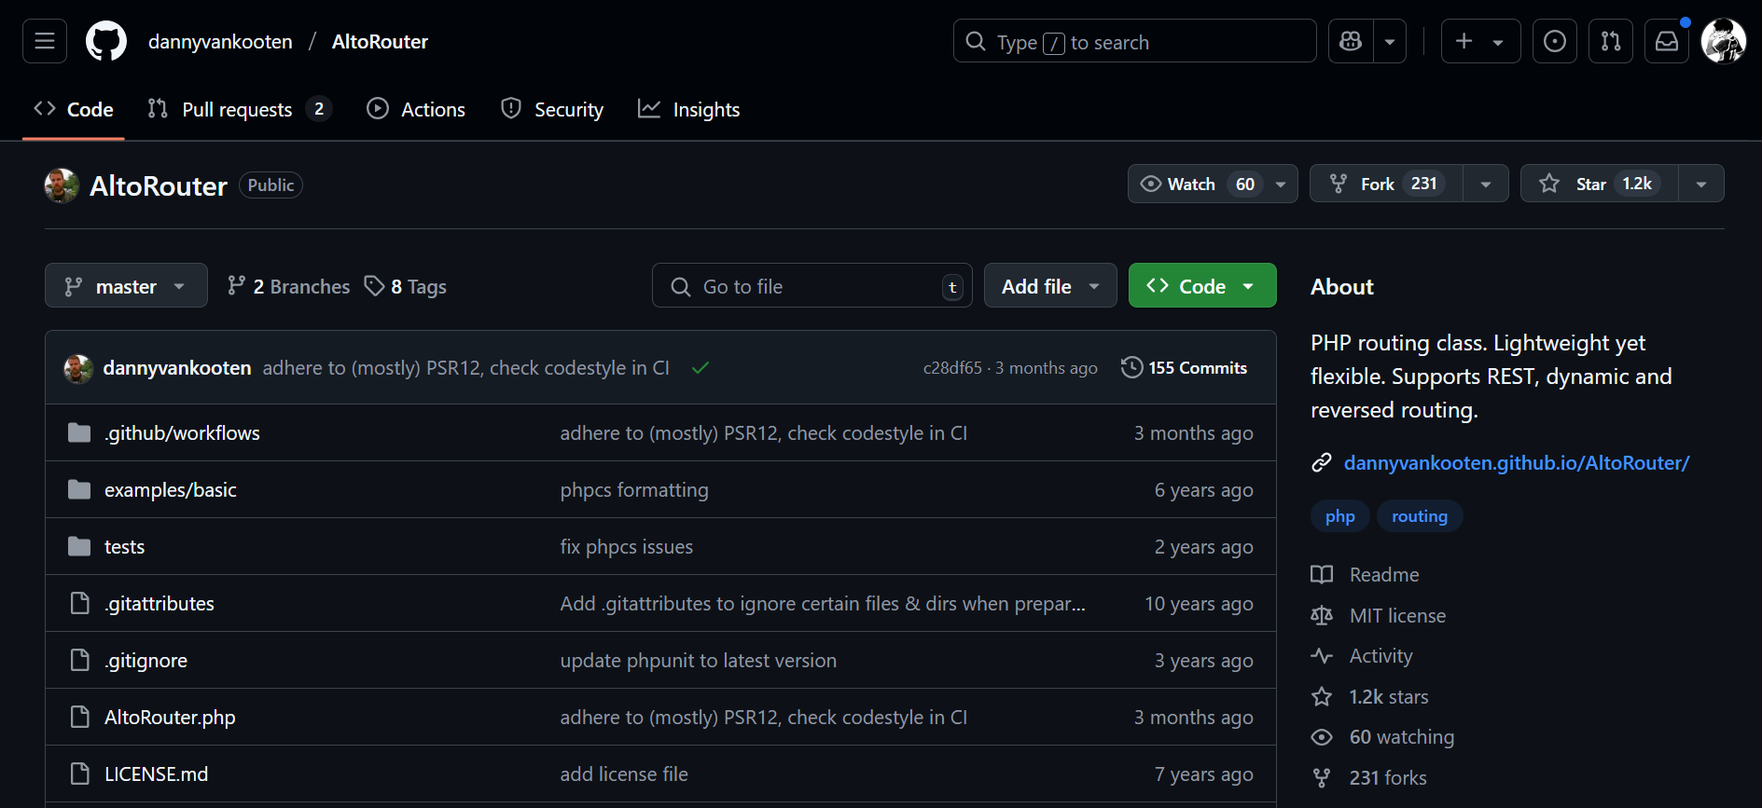1762x808 pixels.
Task: Open the .github/workflows folder
Action: pyautogui.click(x=182, y=432)
